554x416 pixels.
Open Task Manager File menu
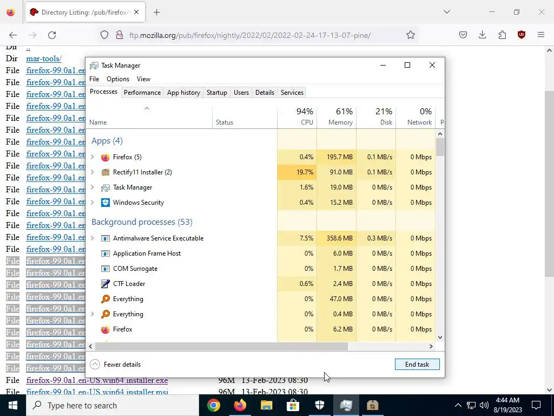[x=94, y=79]
